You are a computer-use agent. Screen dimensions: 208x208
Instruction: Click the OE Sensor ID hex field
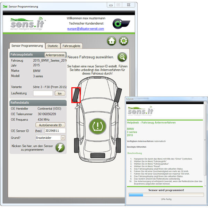point(55,131)
